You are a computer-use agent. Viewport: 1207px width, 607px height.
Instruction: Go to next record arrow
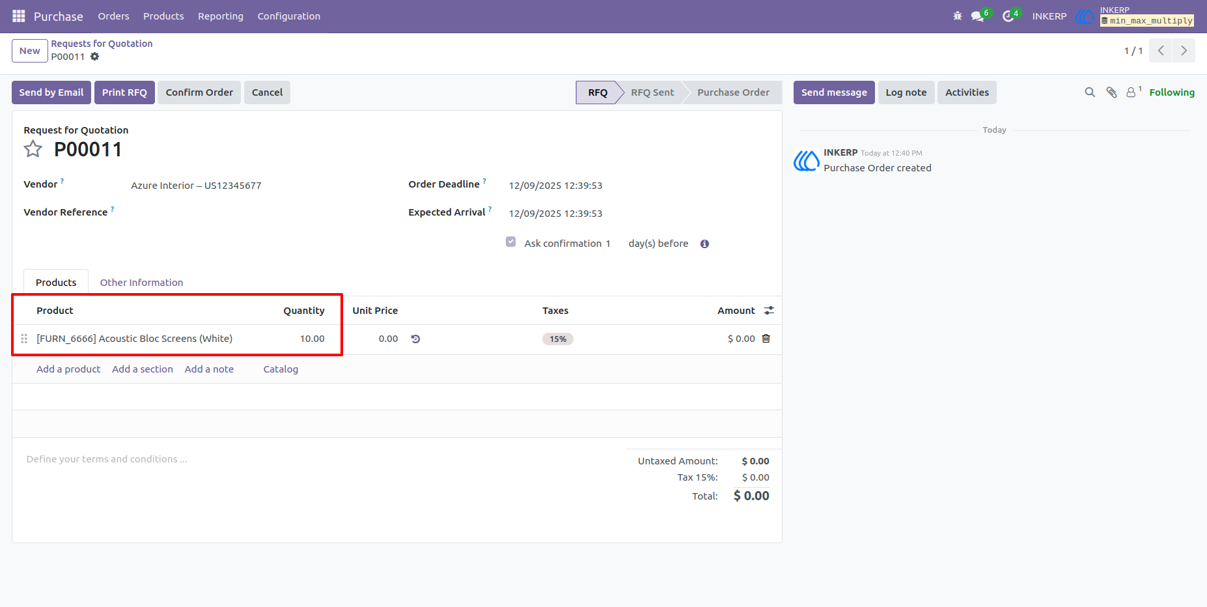pos(1184,51)
